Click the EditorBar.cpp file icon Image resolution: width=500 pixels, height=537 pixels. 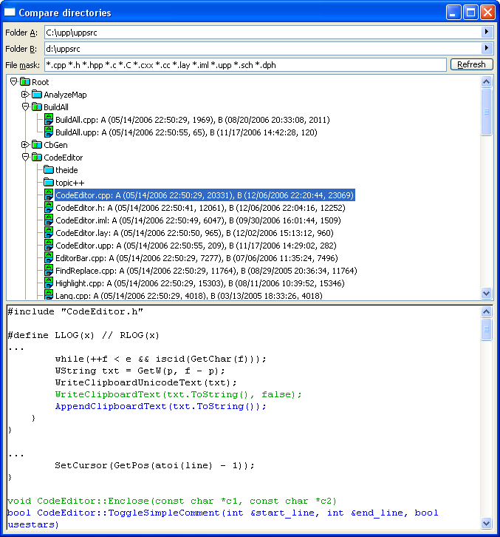[49, 258]
